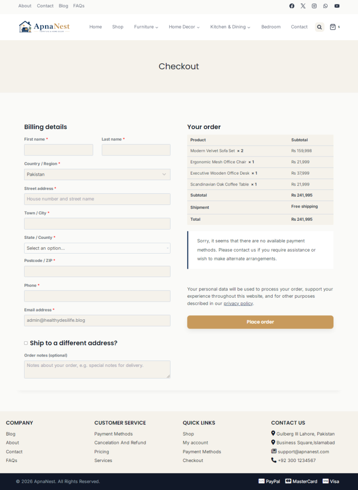This screenshot has height=490, width=358.
Task: Open the WhatsApp icon in top bar
Action: pos(326,6)
